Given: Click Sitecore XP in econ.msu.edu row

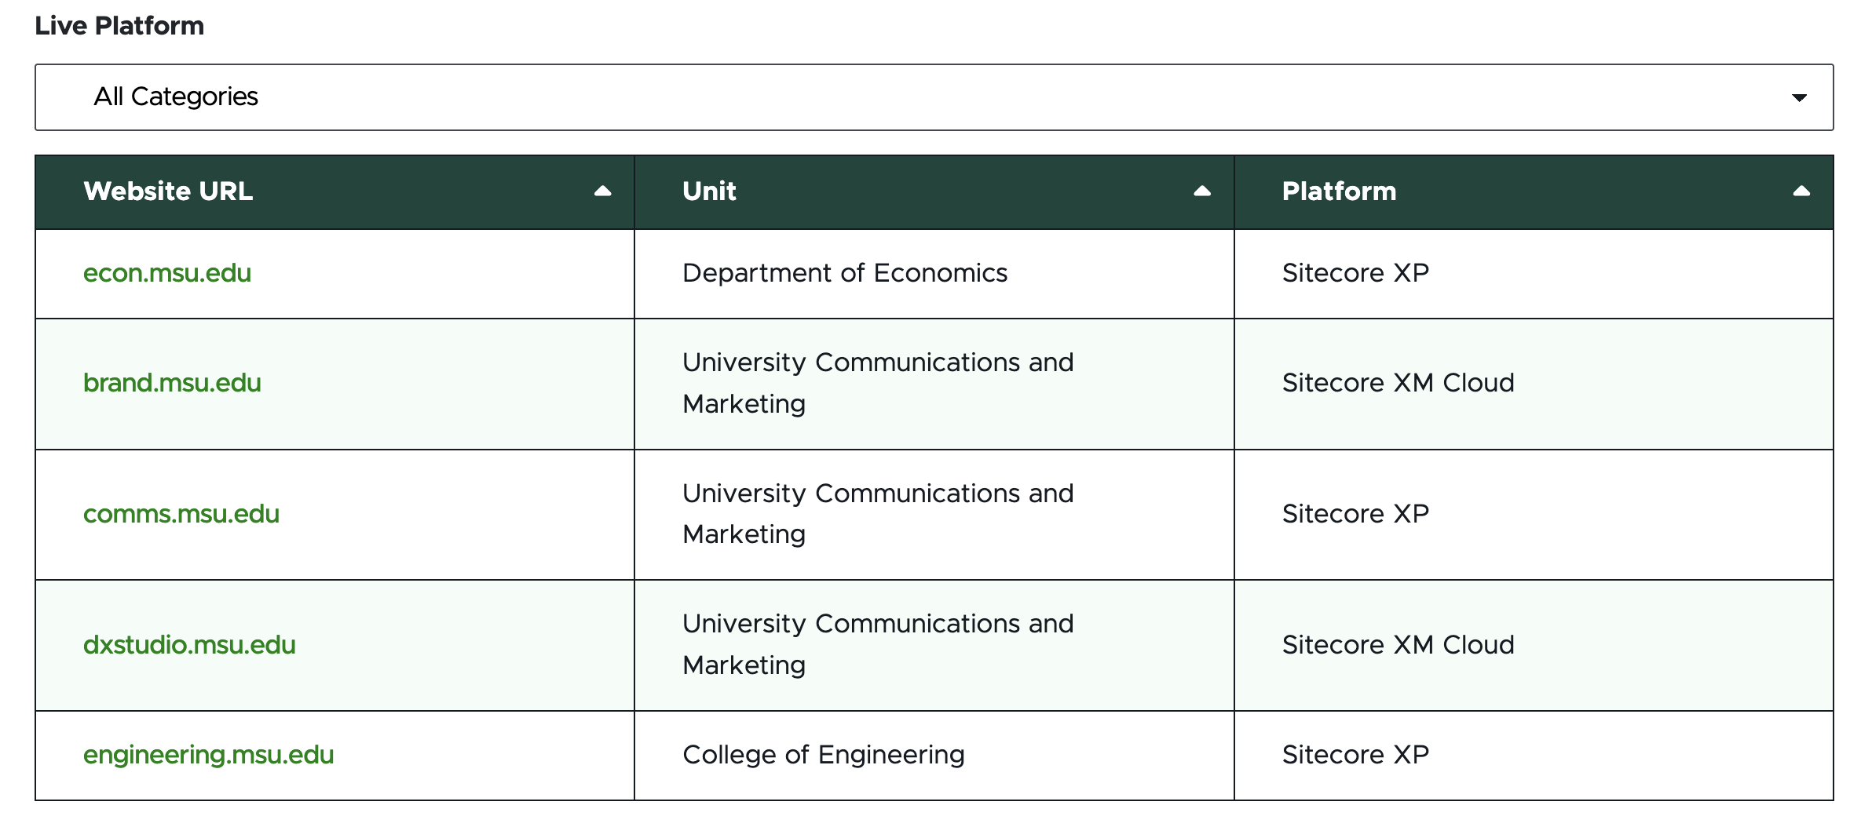Looking at the screenshot, I should tap(1355, 273).
